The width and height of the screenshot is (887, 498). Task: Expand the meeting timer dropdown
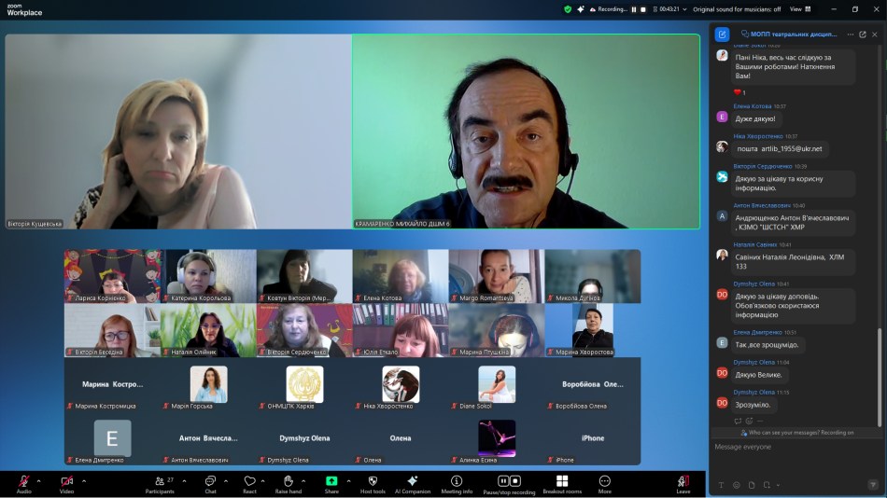684,9
